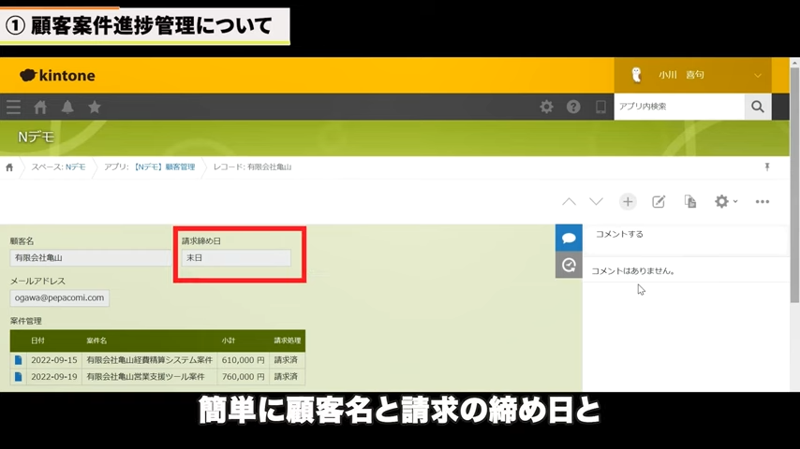The width and height of the screenshot is (800, 449).
Task: Go to kintone portal home icon
Action: [x=40, y=107]
